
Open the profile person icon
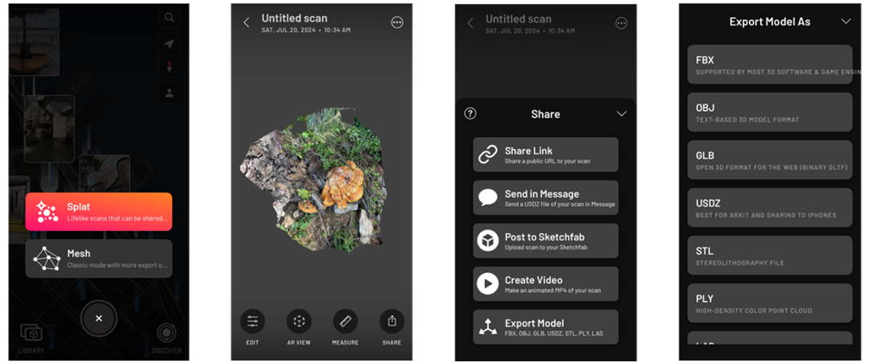pos(169,93)
